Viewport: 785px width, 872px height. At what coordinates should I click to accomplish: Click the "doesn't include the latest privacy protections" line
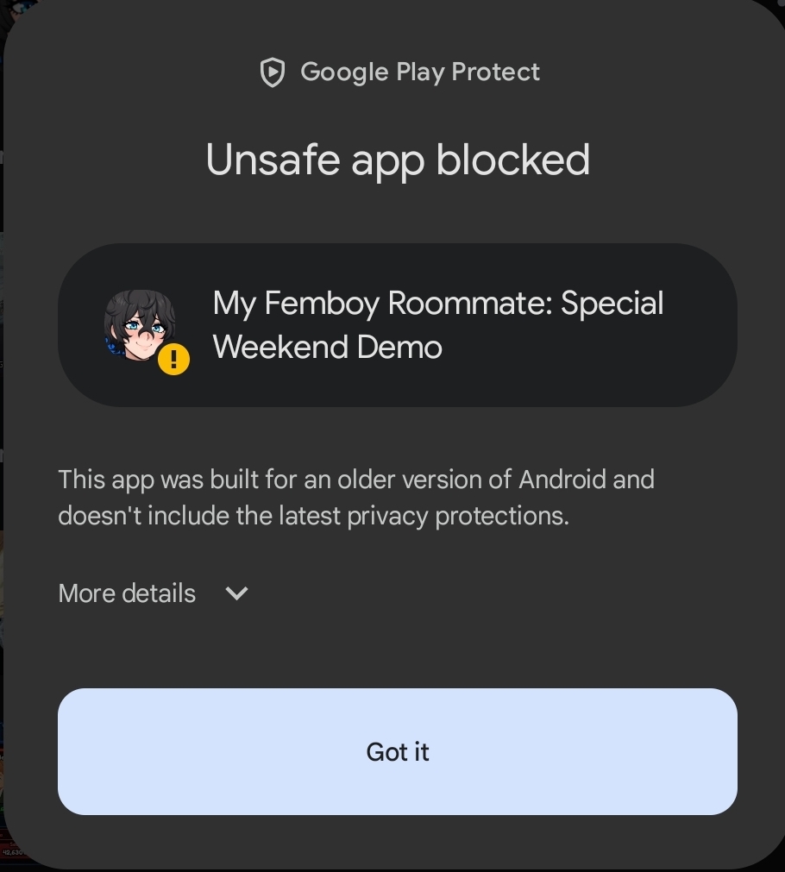point(313,516)
